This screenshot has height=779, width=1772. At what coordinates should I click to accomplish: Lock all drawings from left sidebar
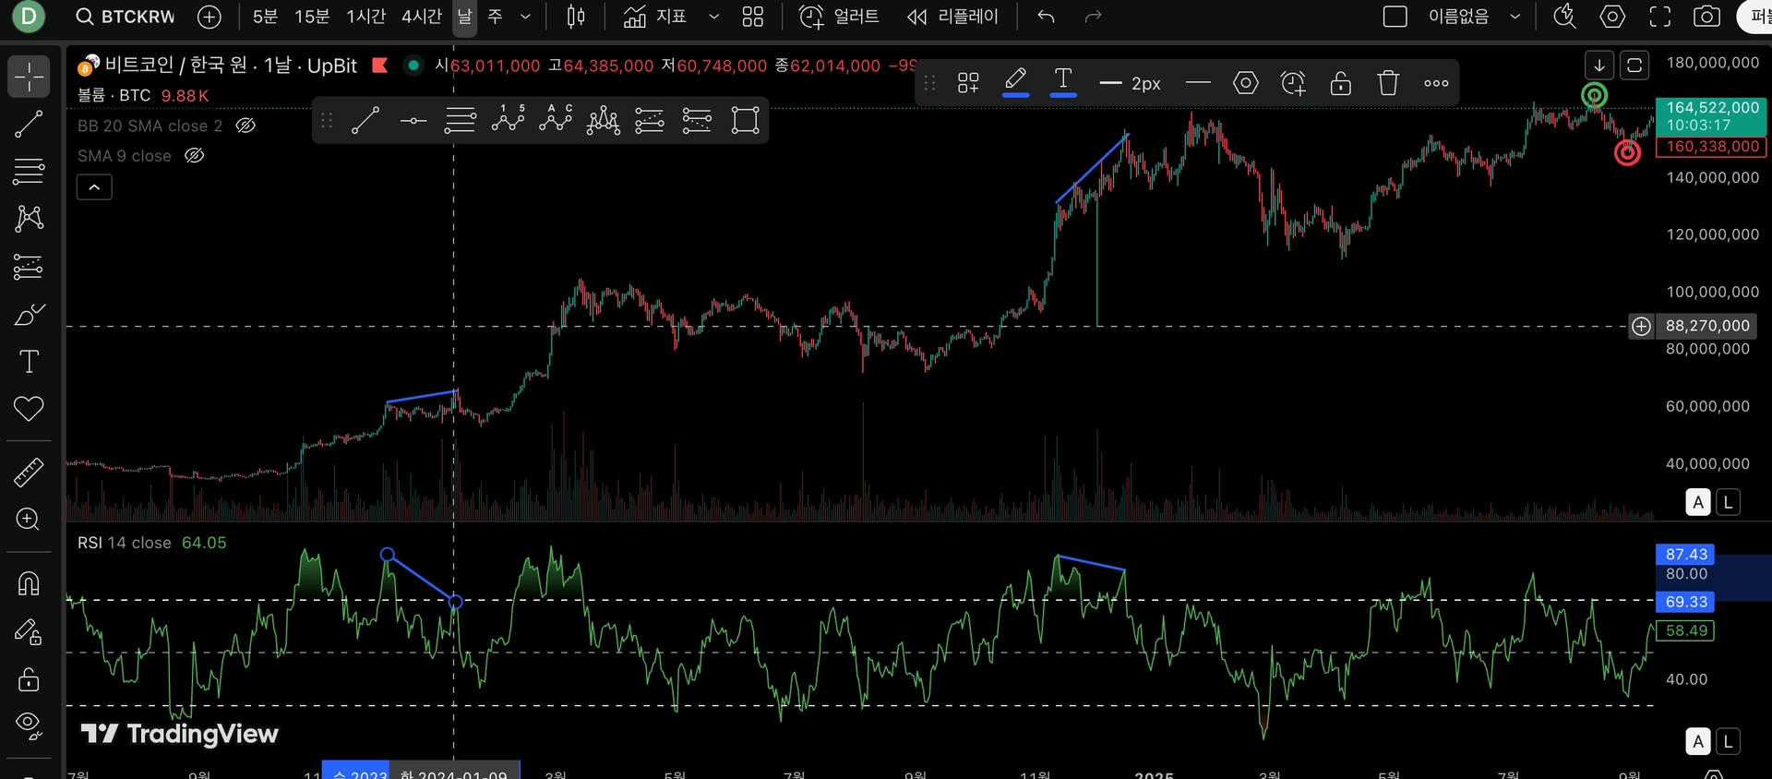click(29, 680)
